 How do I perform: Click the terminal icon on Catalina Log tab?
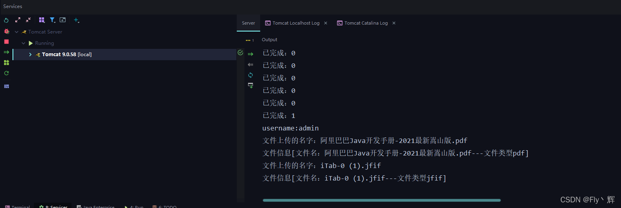click(340, 23)
